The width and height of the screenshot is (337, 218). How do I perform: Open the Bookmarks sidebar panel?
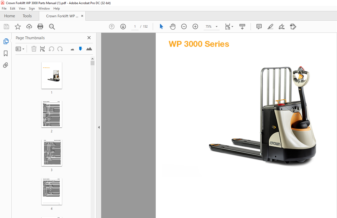(6, 53)
